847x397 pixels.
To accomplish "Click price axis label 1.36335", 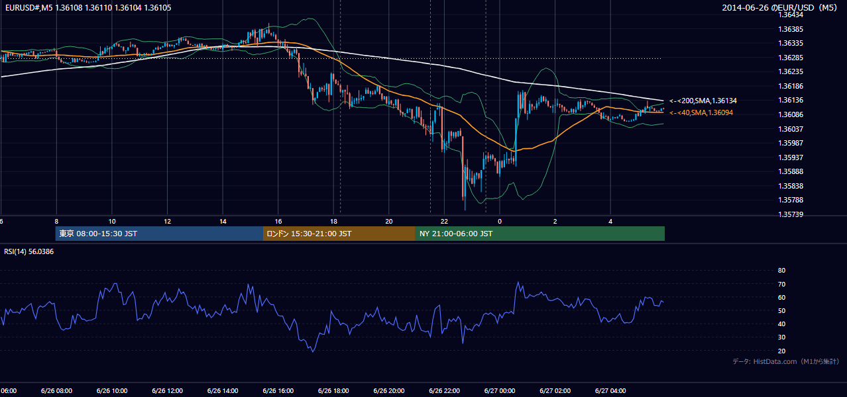I will point(790,43).
